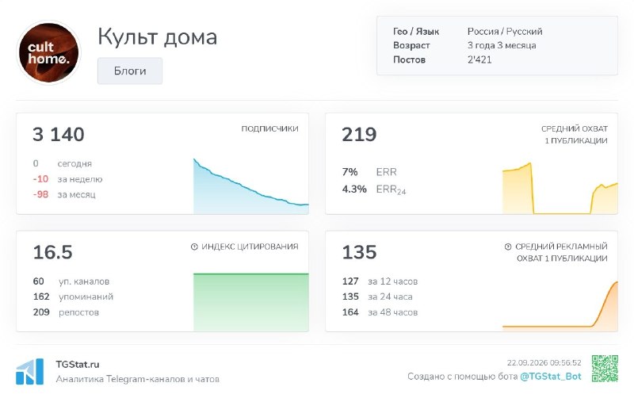Open the @TGStat_Bot link
Viewport: 634px width, 398px height.
550,376
